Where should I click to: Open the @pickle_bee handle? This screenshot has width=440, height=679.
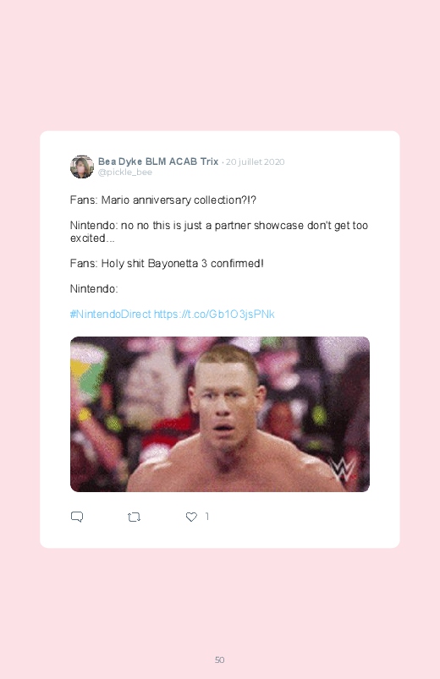tap(125, 172)
